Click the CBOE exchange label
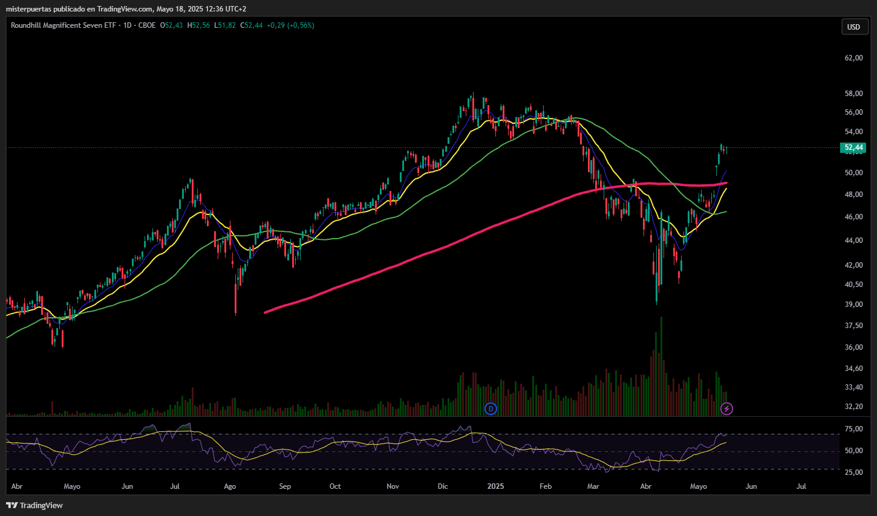Screen dimensions: 877x516 coord(147,25)
